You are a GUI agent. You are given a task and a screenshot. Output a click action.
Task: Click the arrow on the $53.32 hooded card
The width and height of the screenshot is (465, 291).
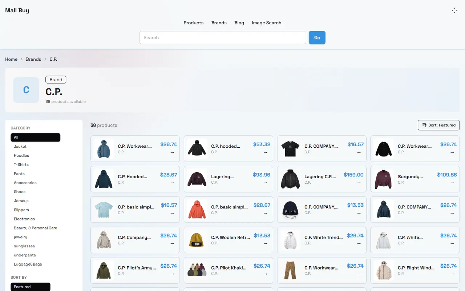click(266, 152)
